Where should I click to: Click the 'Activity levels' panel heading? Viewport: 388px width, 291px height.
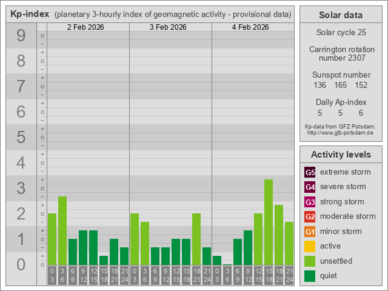(340, 154)
